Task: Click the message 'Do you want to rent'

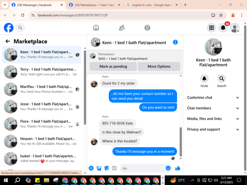Action: [x=158, y=108]
